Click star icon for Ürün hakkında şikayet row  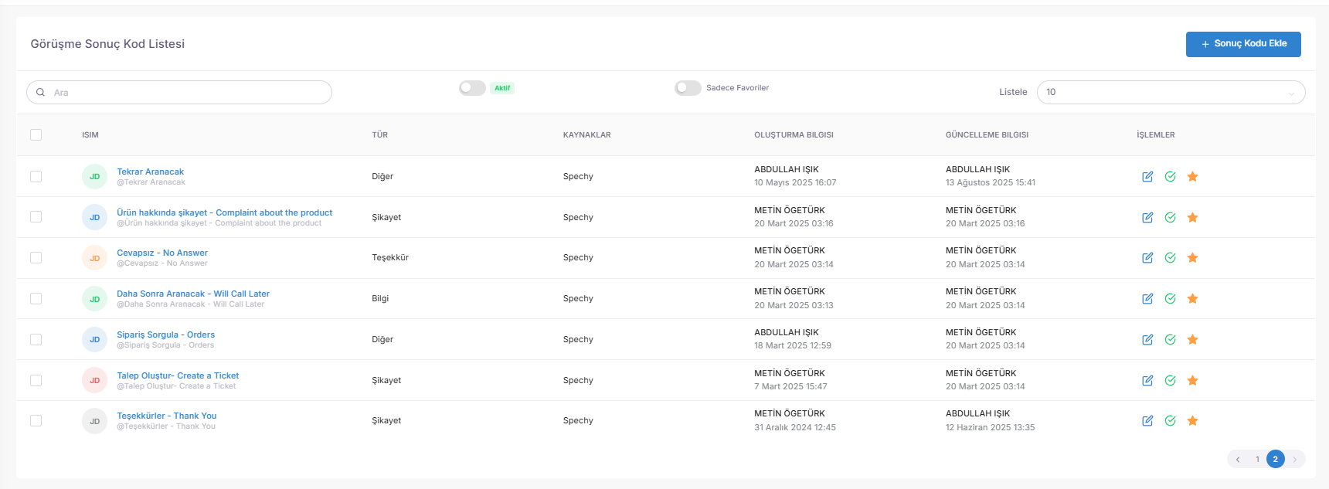[1192, 218]
